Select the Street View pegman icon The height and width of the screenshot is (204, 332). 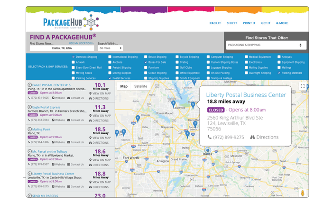303,193
